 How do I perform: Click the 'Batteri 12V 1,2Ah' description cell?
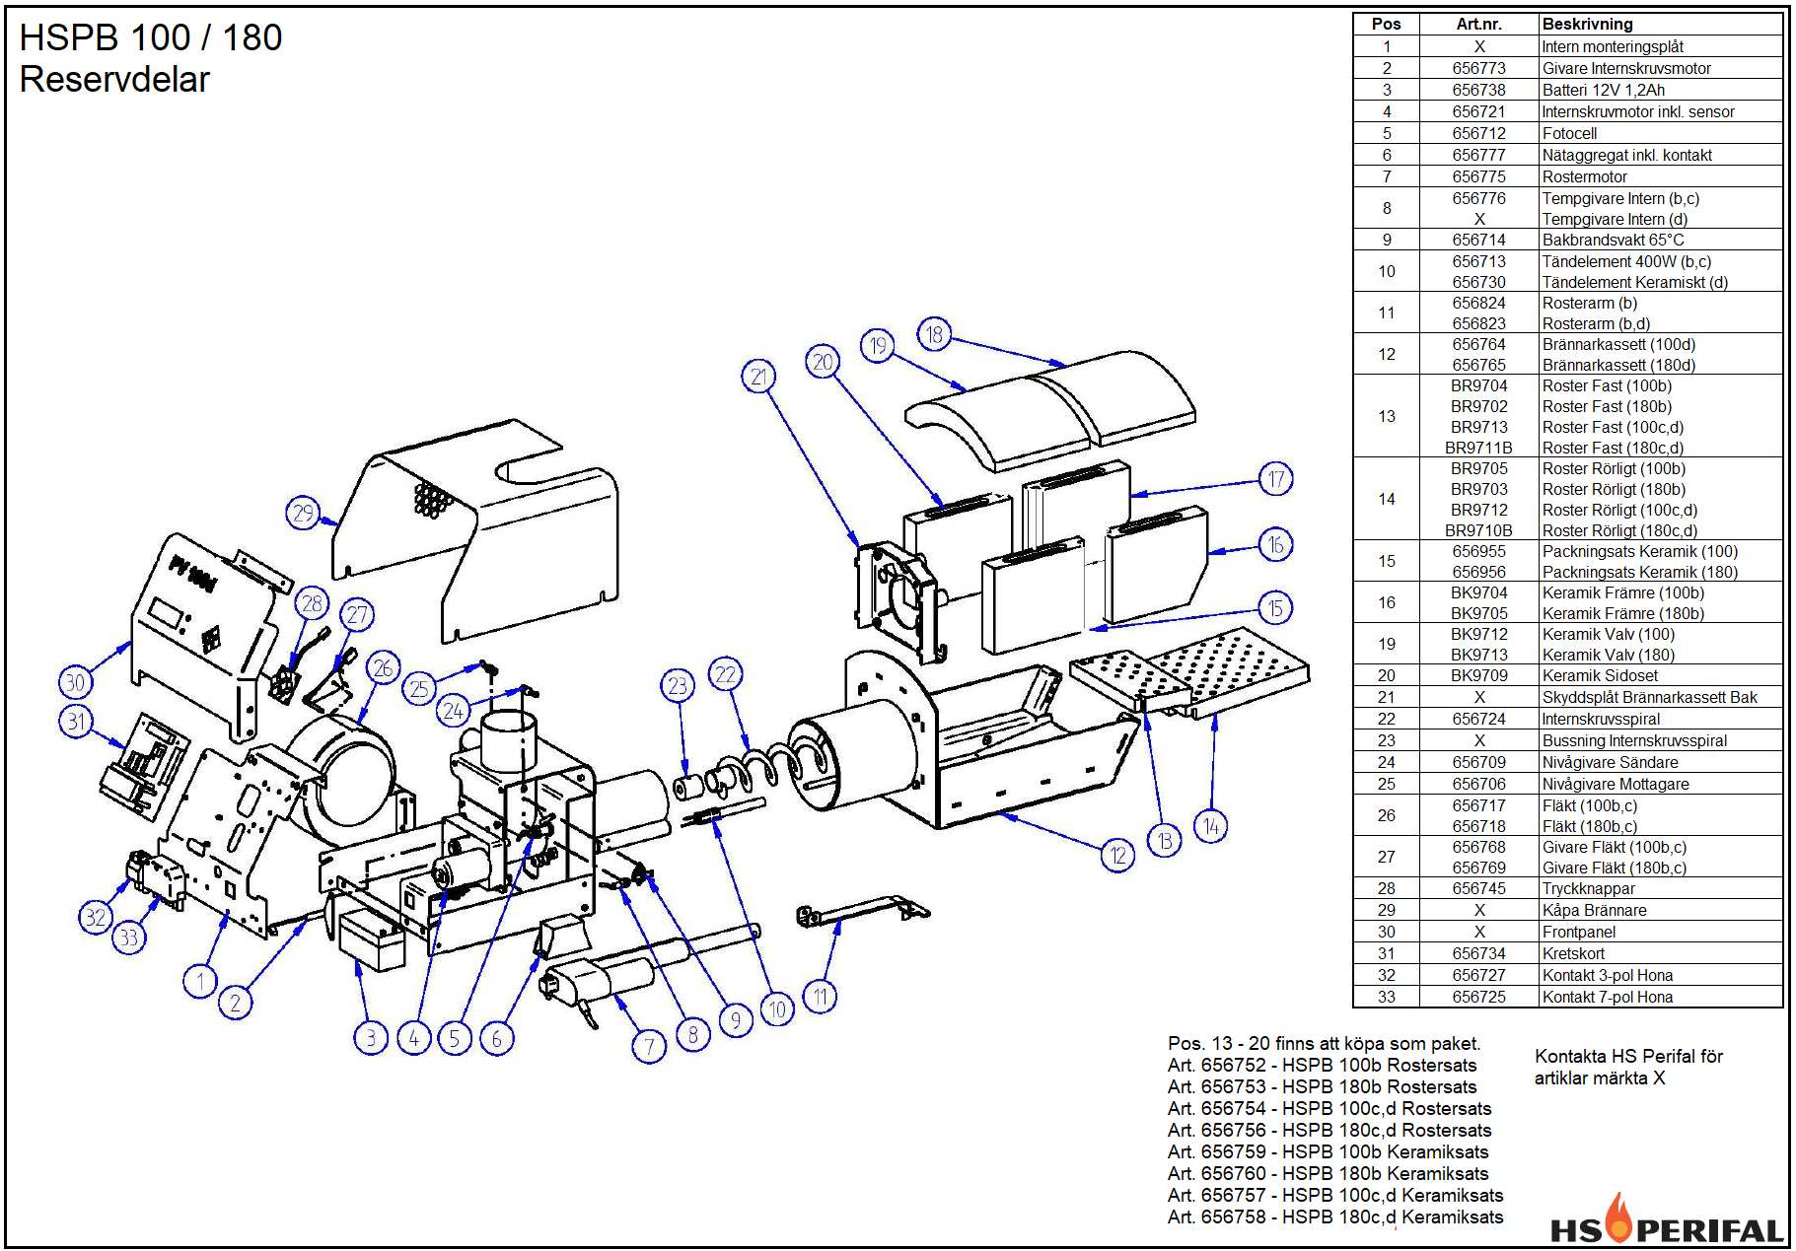point(1661,90)
